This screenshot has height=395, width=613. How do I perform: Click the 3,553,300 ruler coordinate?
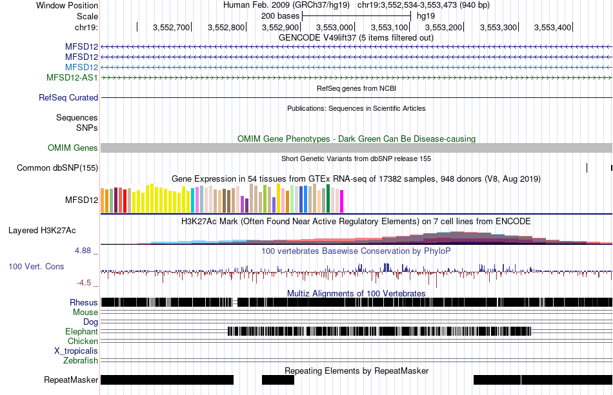click(x=498, y=27)
